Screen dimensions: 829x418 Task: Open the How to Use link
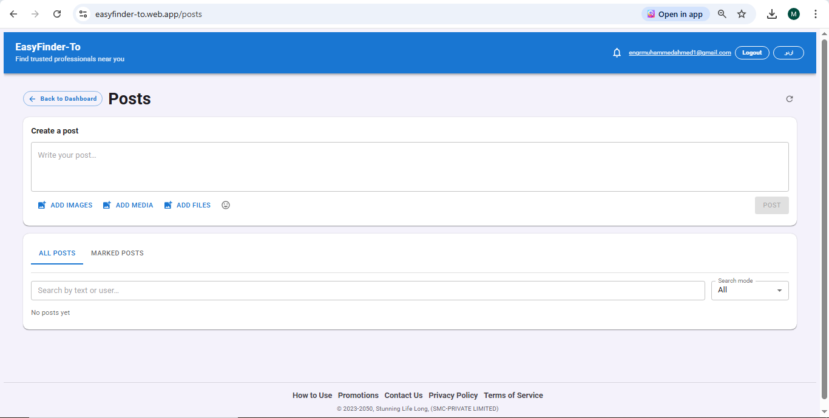[x=313, y=396]
